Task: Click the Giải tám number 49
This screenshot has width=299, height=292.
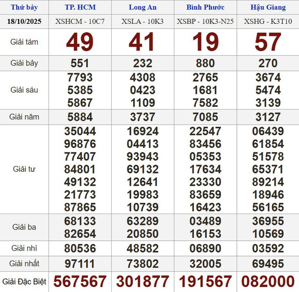Action: (x=80, y=42)
